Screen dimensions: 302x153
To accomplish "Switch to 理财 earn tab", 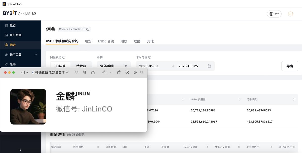I will pyautogui.click(x=137, y=41).
